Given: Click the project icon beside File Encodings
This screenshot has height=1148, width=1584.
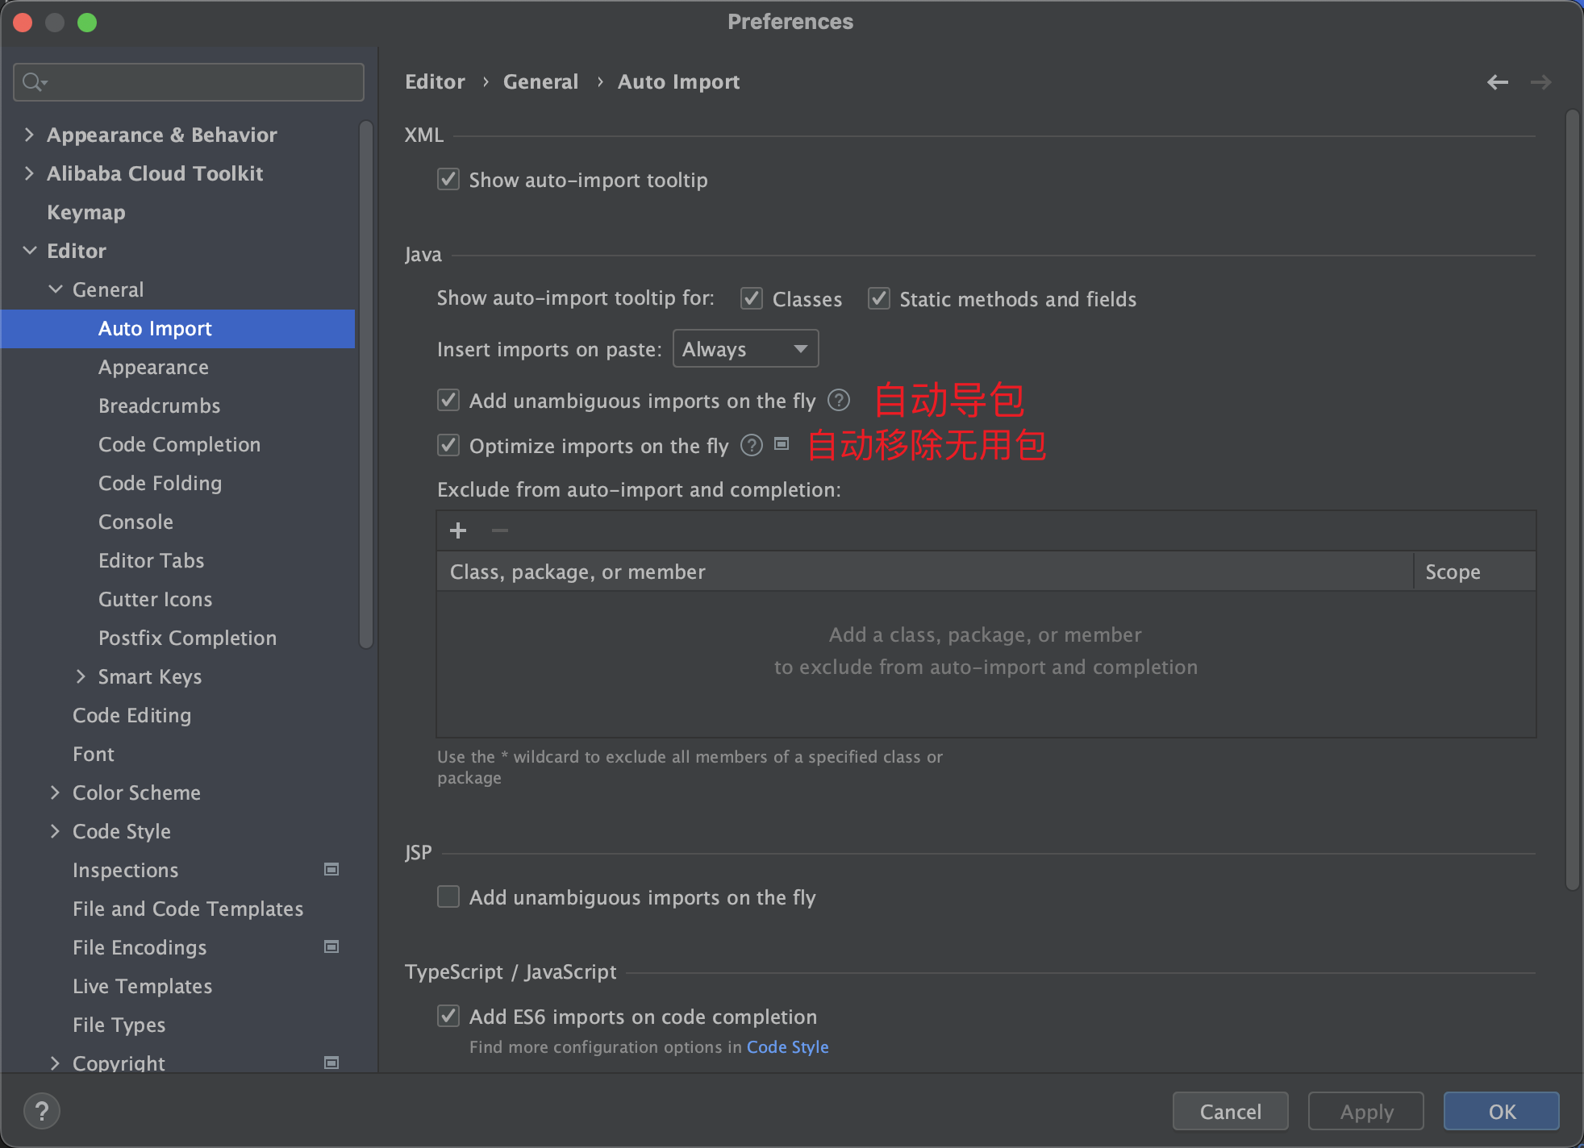Looking at the screenshot, I should click(x=331, y=946).
